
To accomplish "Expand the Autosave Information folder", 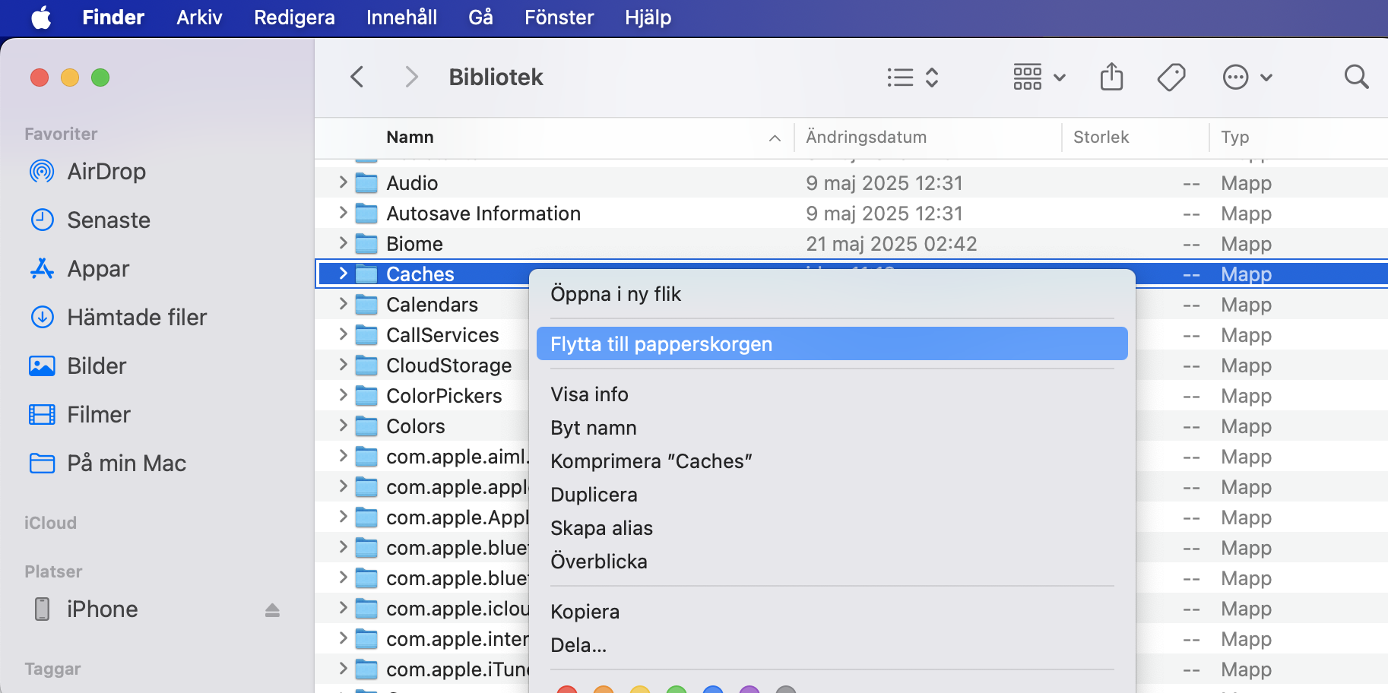I will pos(343,213).
